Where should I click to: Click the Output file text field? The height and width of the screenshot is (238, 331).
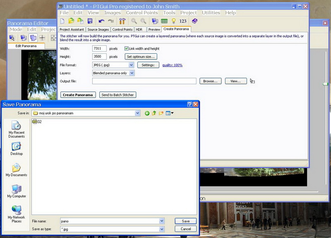pos(144,81)
